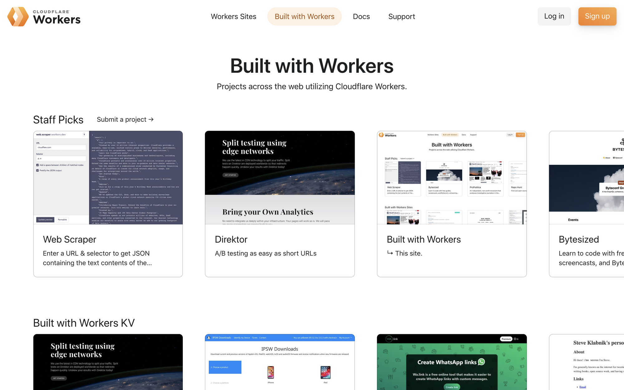Click the penguin icon in the IPSW navbar
624x390 pixels.
(x=209, y=338)
